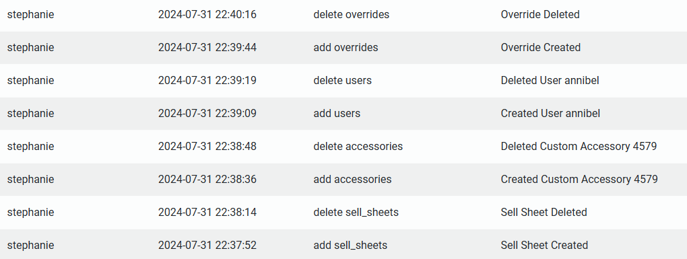This screenshot has height=259, width=687.
Task: Select the 'Override Deleted' log entry
Action: tap(539, 14)
